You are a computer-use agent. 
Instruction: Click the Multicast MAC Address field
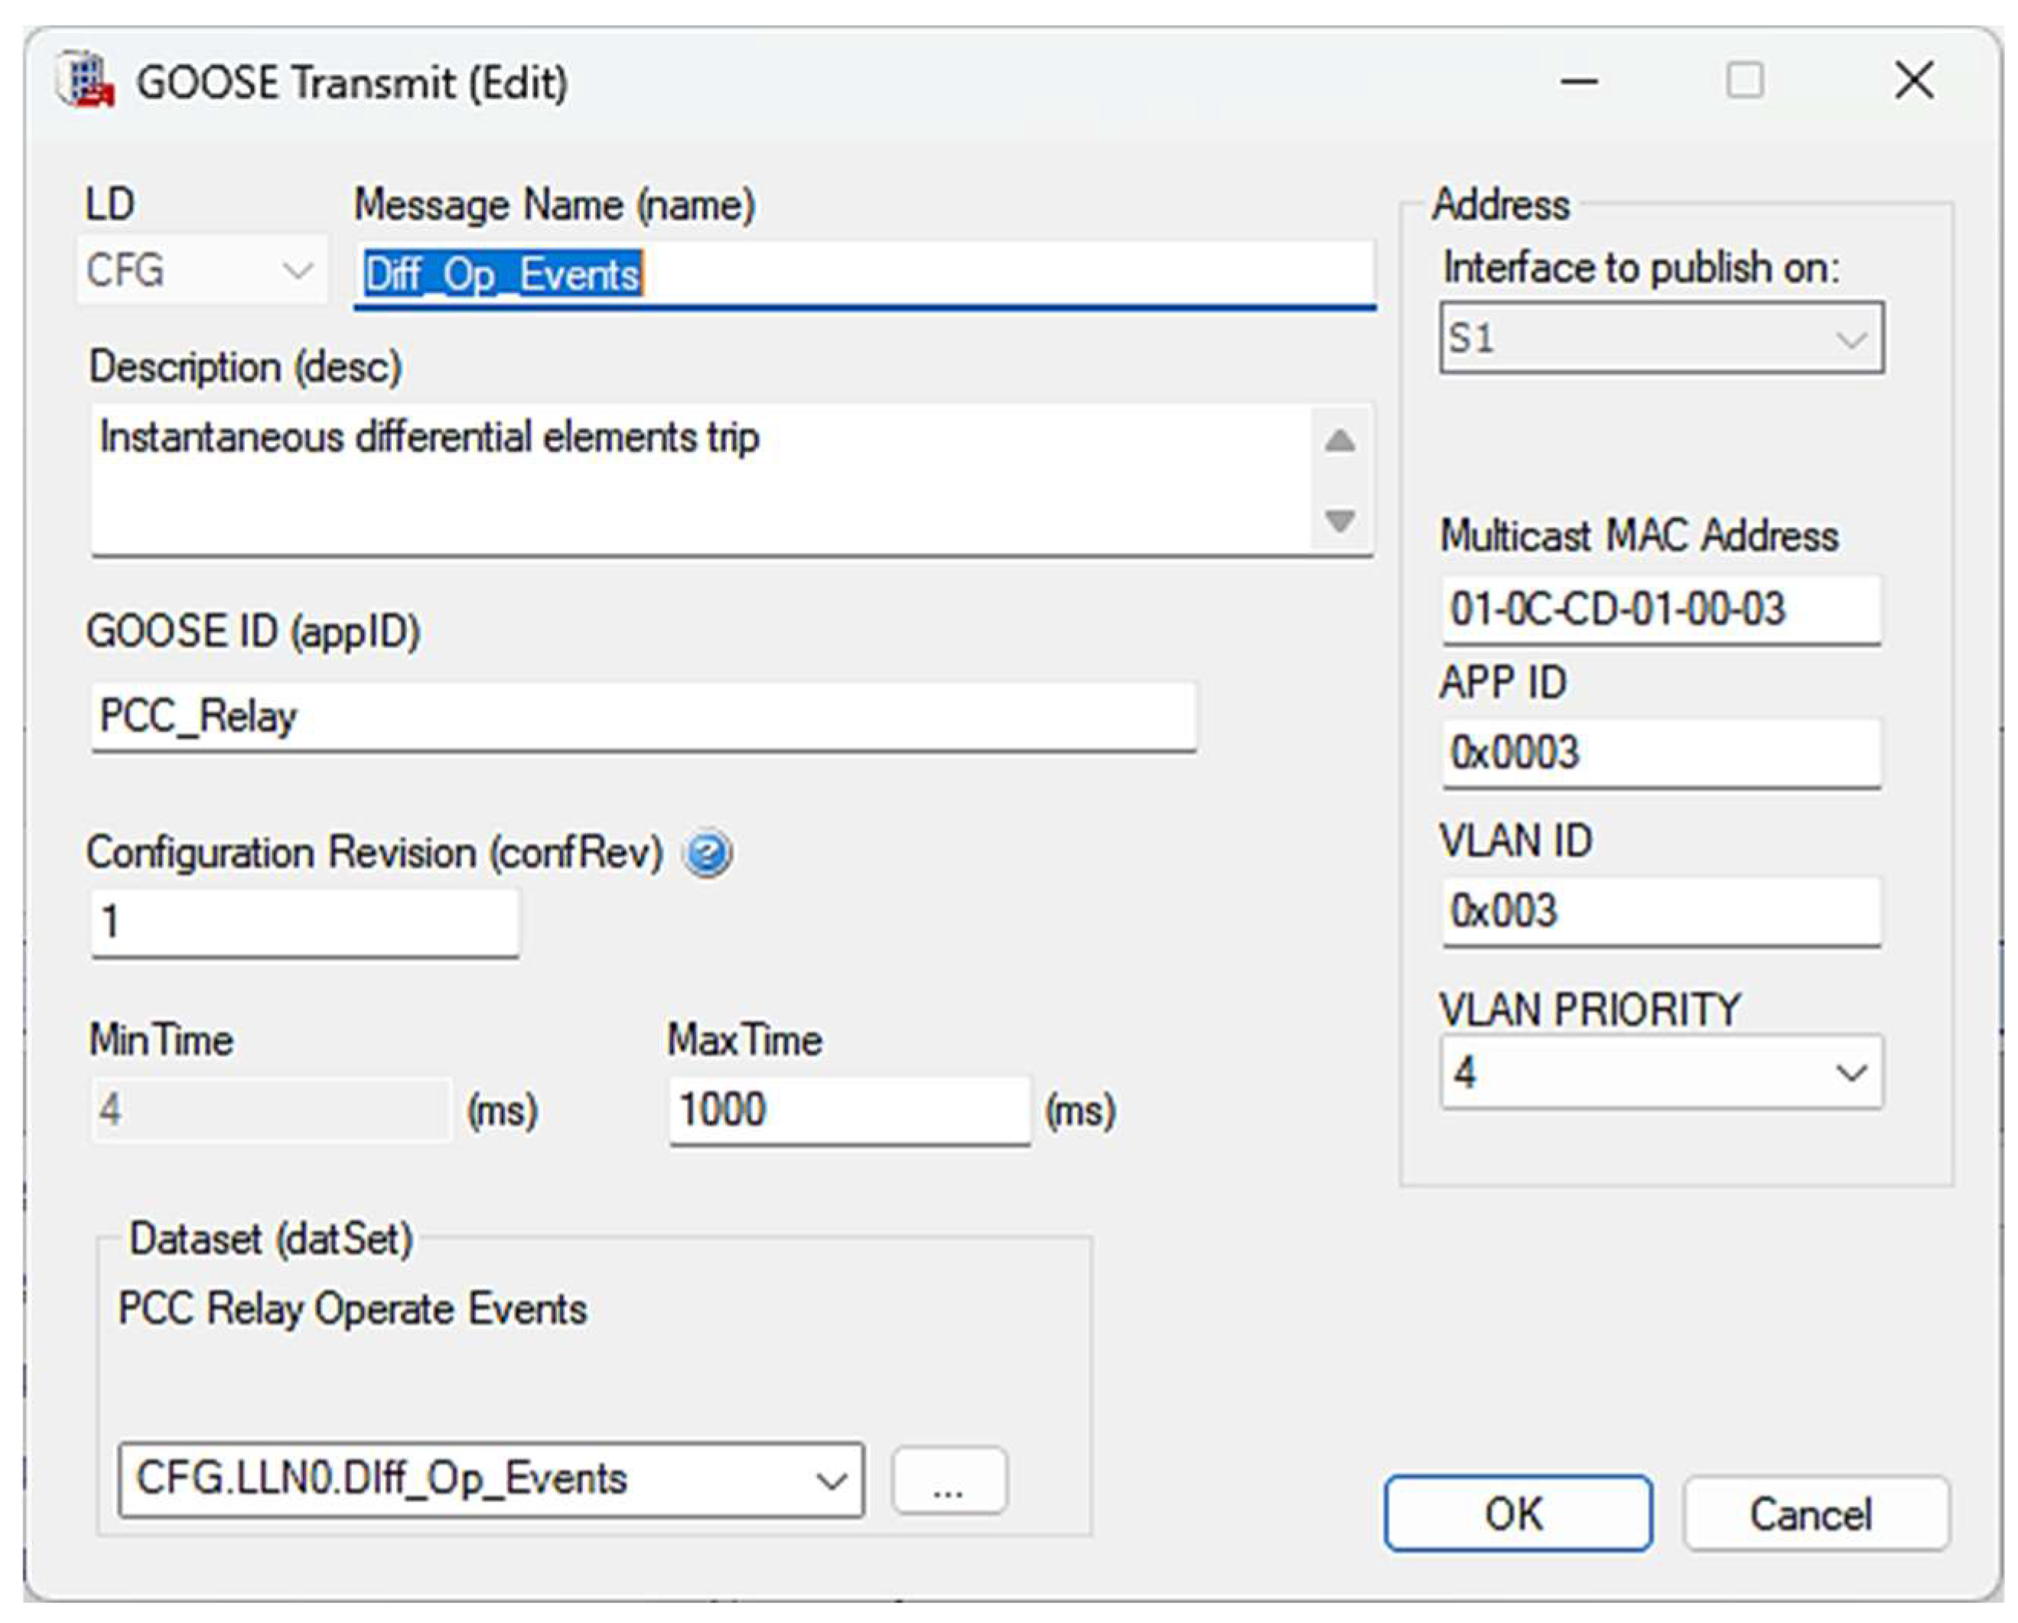coord(1661,610)
